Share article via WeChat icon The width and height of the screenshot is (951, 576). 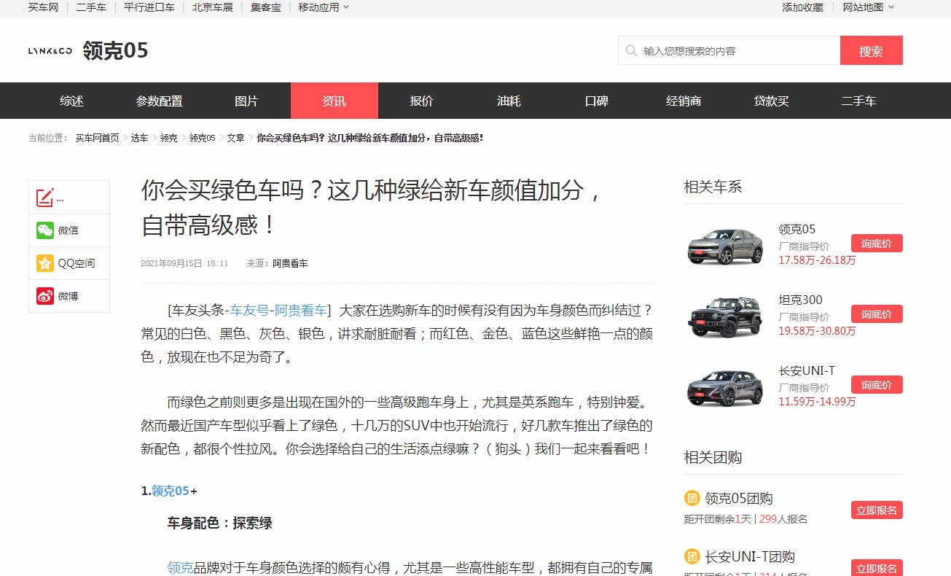[x=45, y=230]
